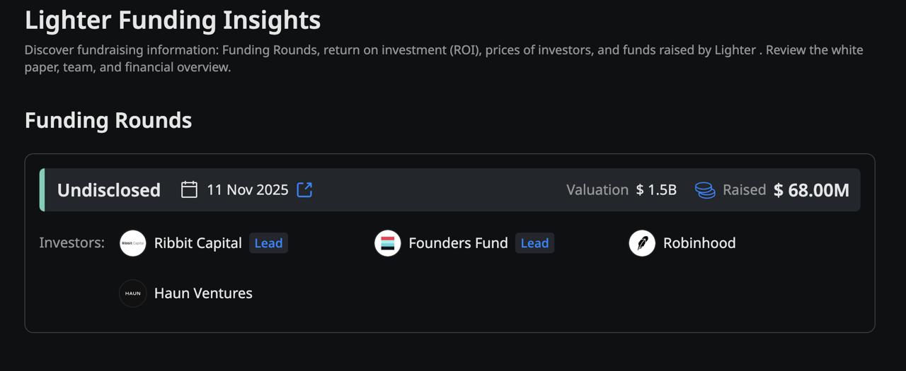Open the external link icon beside the date
This screenshot has width=906, height=371.
pyautogui.click(x=304, y=189)
